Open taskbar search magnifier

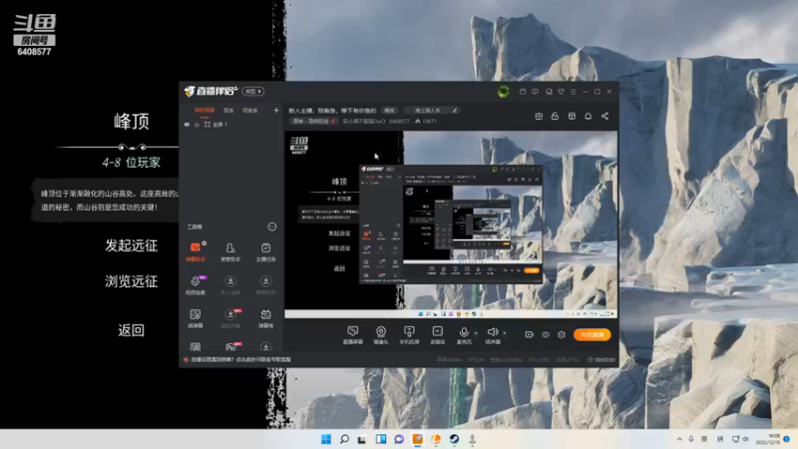344,439
